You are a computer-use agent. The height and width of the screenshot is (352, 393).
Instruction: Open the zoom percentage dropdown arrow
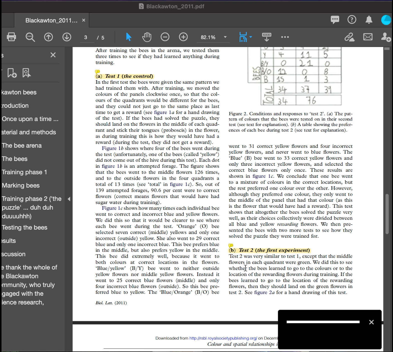[225, 37]
